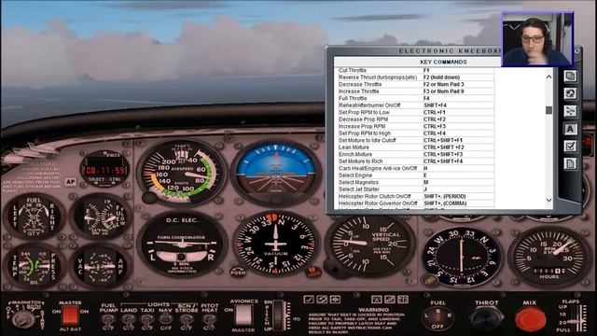
Task: Click the 'Decrease Prop RPM' row
Action: coord(416,119)
